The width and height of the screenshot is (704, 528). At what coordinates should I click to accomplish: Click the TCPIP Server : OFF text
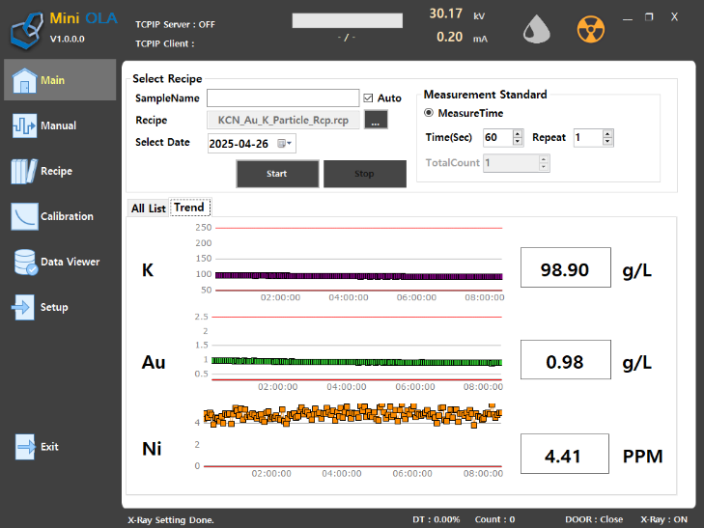point(175,24)
